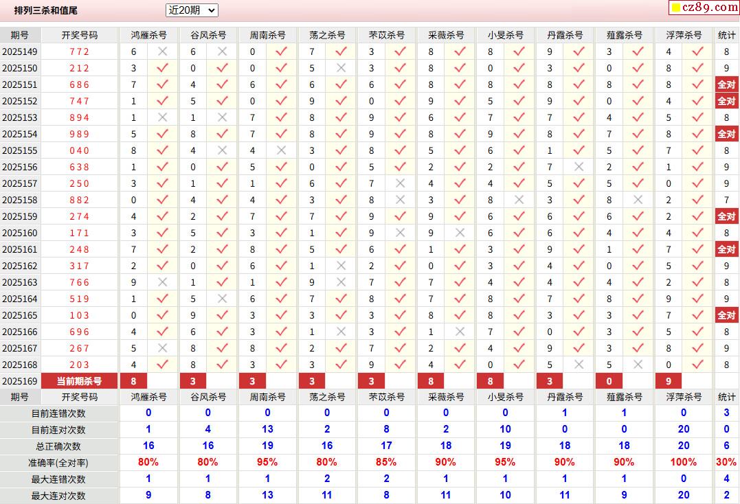The image size is (740, 504).
Task: Click the 蒹露杀号 header in top row
Action: [625, 35]
